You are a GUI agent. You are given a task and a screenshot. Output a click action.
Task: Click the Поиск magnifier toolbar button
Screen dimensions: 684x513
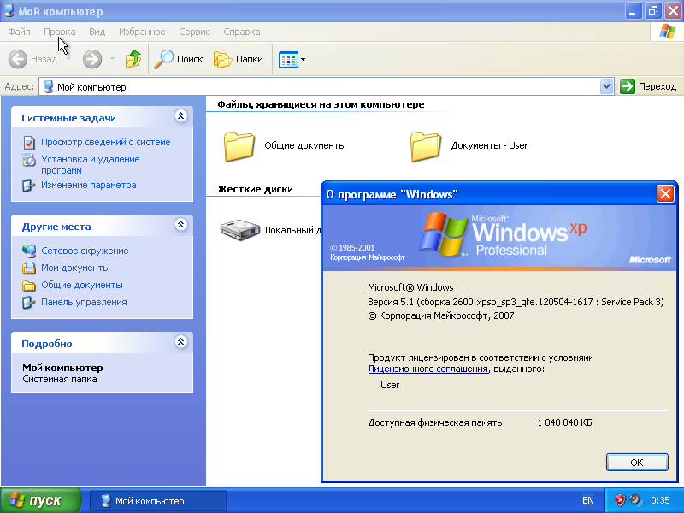179,59
